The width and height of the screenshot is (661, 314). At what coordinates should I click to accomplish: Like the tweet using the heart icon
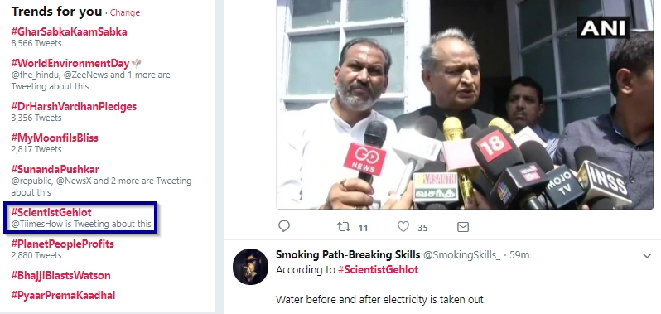tap(403, 227)
